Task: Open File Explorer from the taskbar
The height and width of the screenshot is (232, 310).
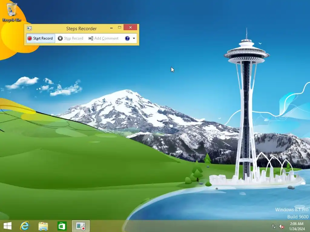Action: click(x=43, y=226)
